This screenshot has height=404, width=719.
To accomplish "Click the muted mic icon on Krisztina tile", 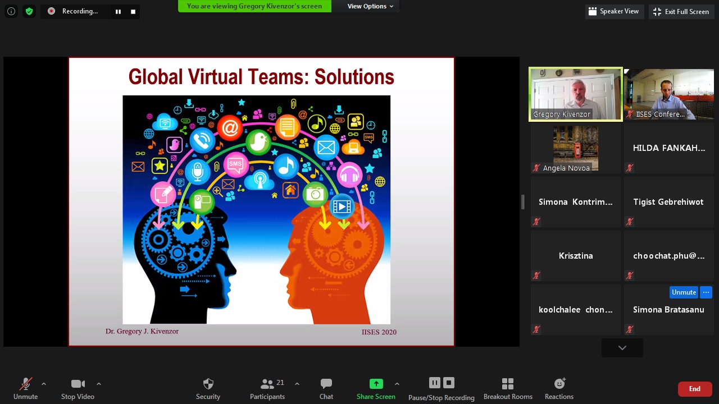I will pos(536,276).
